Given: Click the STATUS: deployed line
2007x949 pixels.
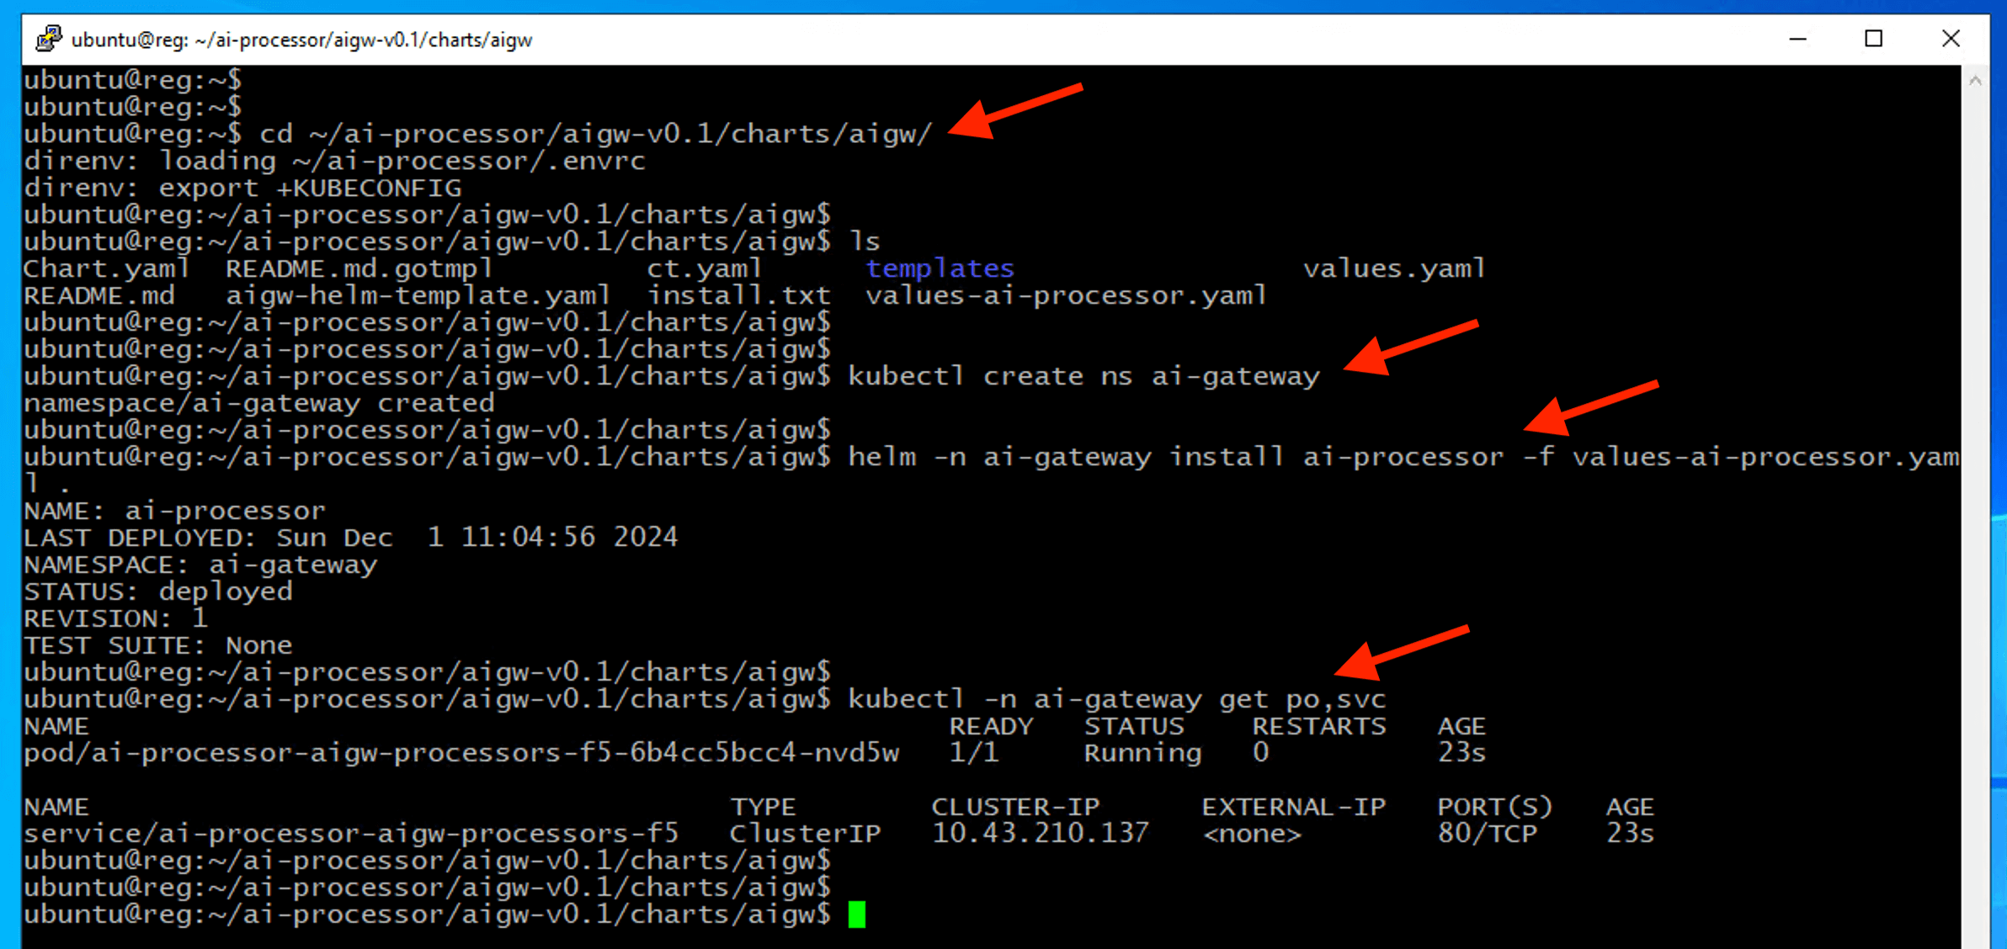Looking at the screenshot, I should (158, 591).
